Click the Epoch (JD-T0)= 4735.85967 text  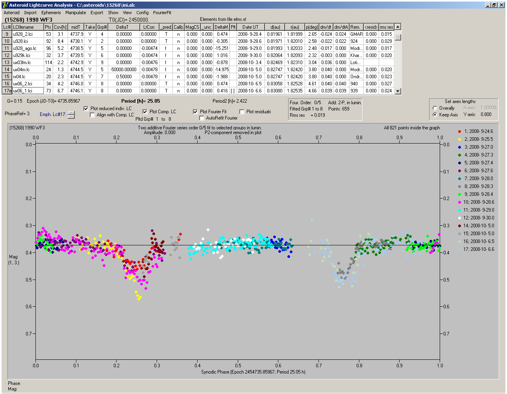(x=54, y=101)
